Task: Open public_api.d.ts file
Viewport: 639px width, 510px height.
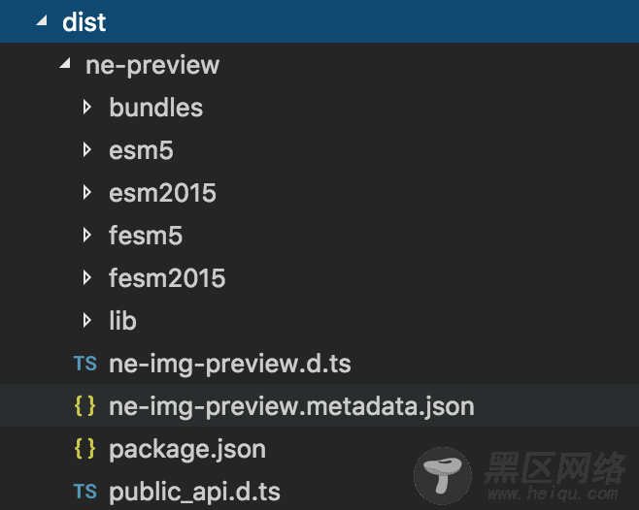Action: (x=194, y=492)
